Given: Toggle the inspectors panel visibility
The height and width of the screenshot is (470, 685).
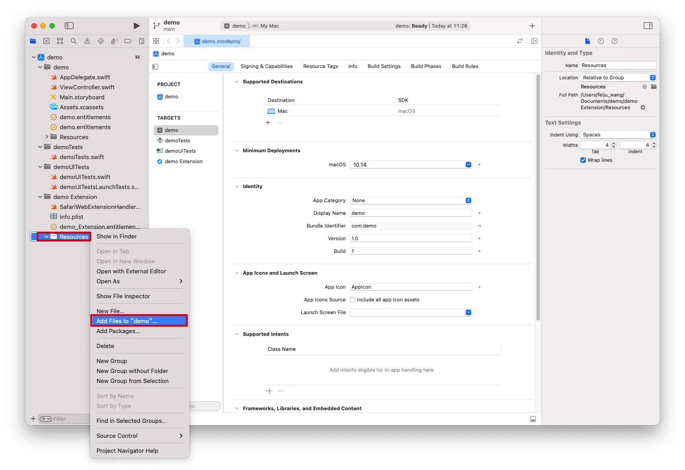Looking at the screenshot, I should point(648,26).
